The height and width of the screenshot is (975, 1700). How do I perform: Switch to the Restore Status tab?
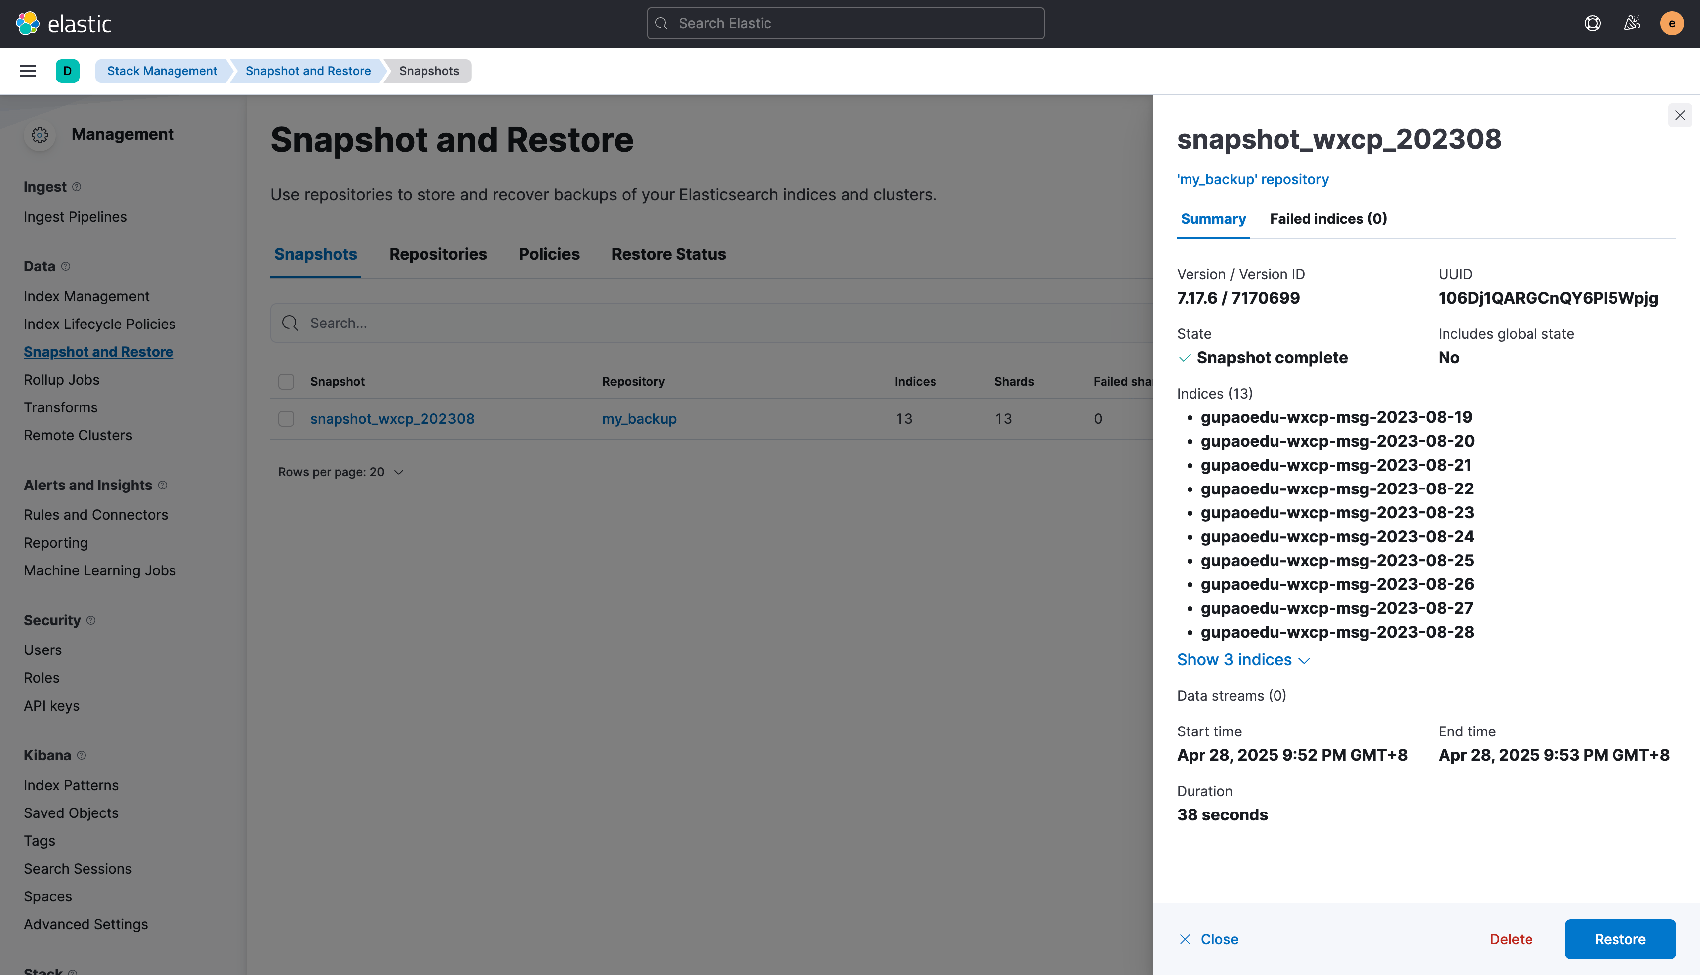(669, 254)
